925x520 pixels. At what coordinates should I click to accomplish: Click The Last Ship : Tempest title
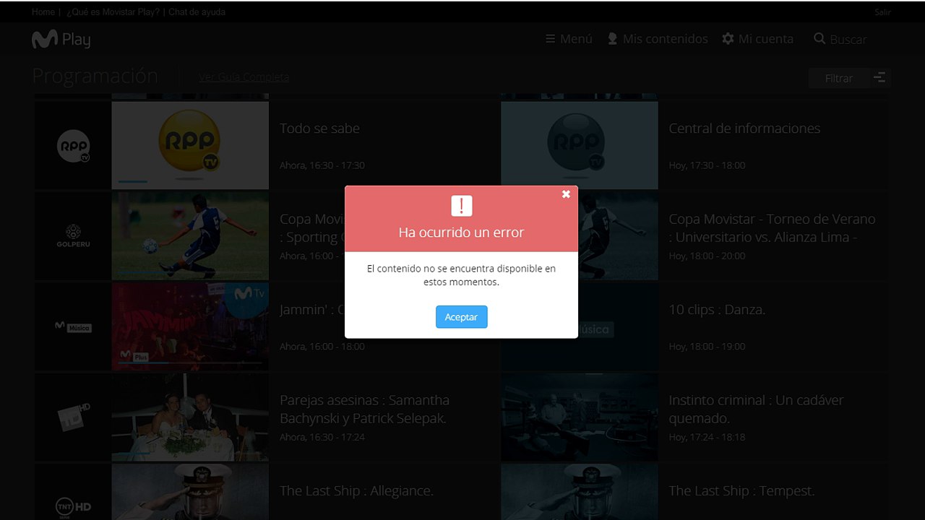pos(741,491)
